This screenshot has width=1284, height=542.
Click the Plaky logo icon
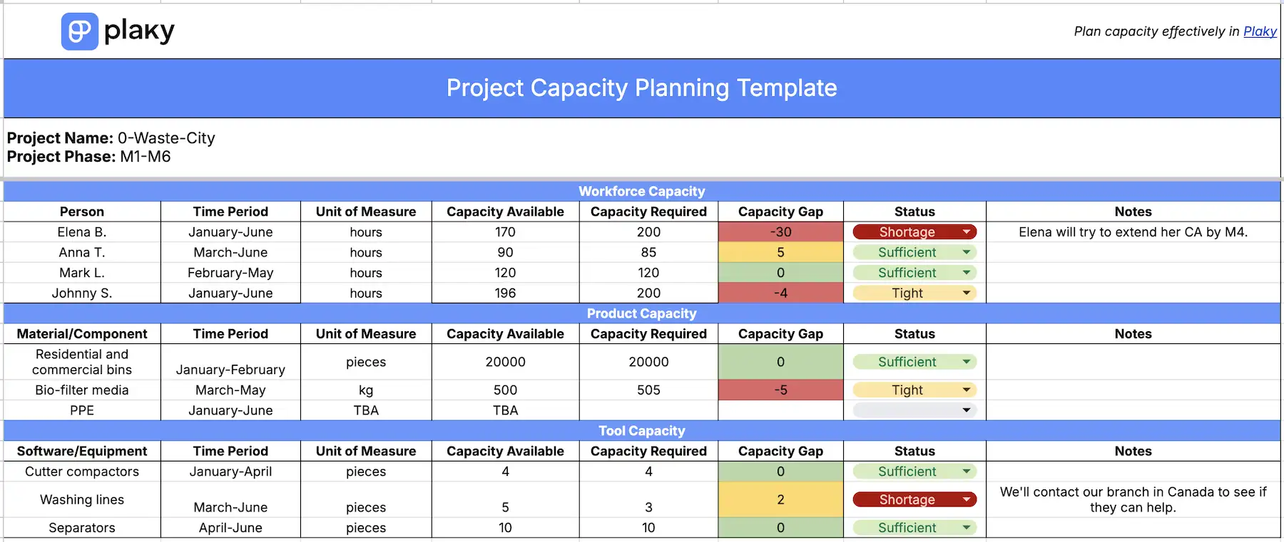[81, 30]
